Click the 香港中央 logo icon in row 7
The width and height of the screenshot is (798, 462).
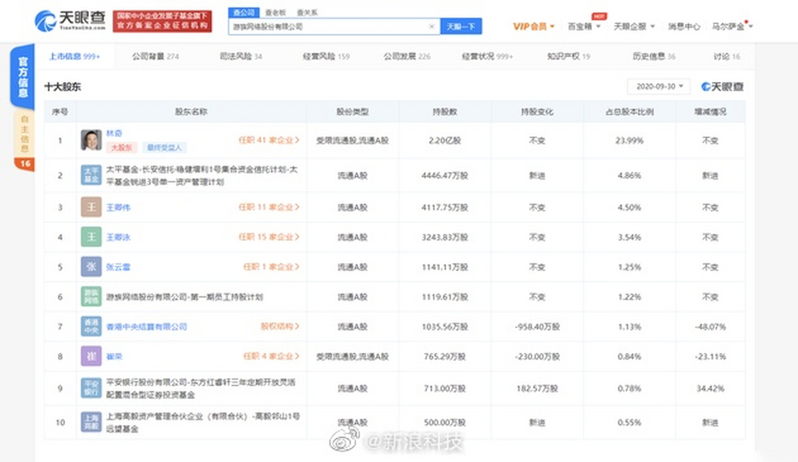pyautogui.click(x=91, y=327)
